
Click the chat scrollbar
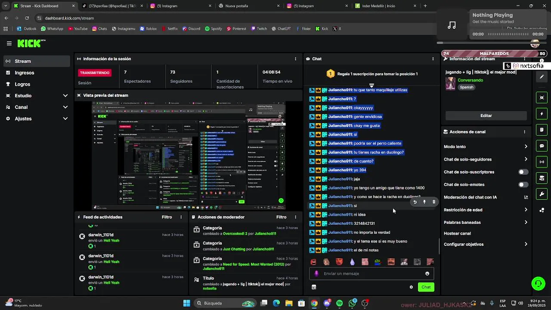point(439,246)
